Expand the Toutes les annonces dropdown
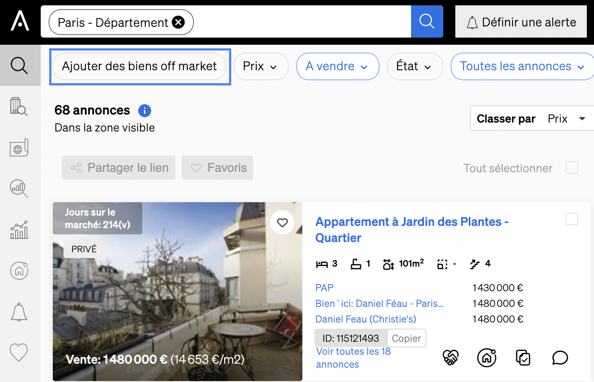Screen dimensions: 594x382 click(522, 67)
